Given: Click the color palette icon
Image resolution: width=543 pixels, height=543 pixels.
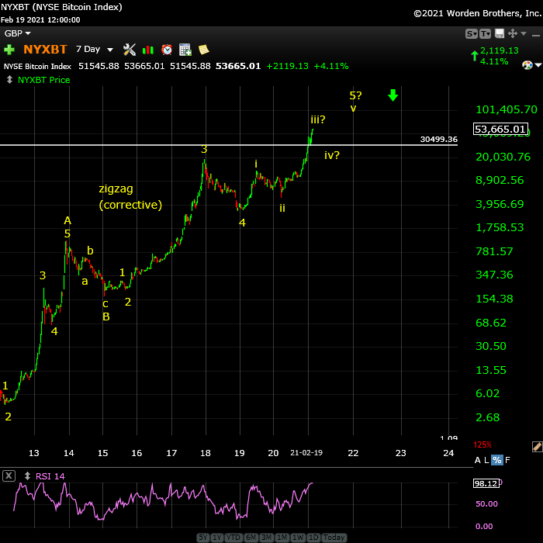Looking at the screenshot, I should tap(527, 65).
